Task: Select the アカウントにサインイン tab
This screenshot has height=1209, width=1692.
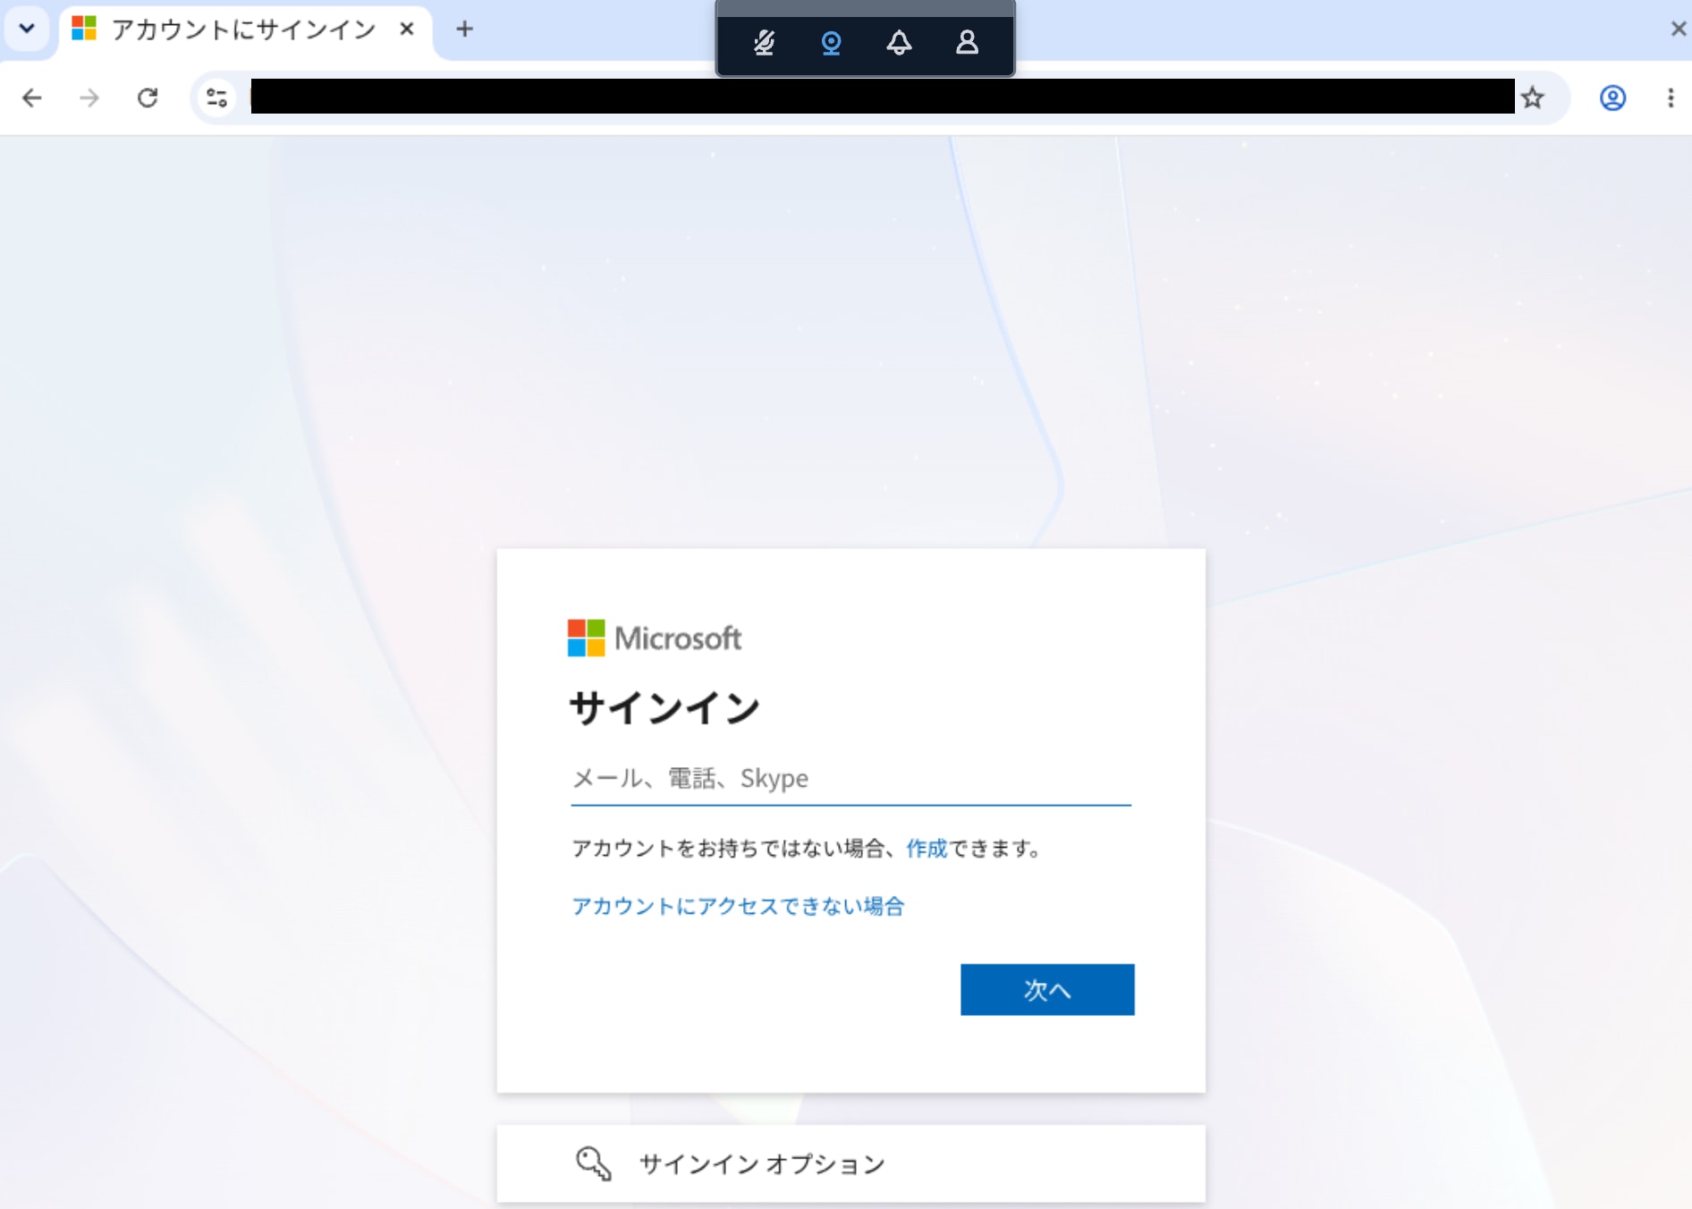Action: tap(246, 30)
